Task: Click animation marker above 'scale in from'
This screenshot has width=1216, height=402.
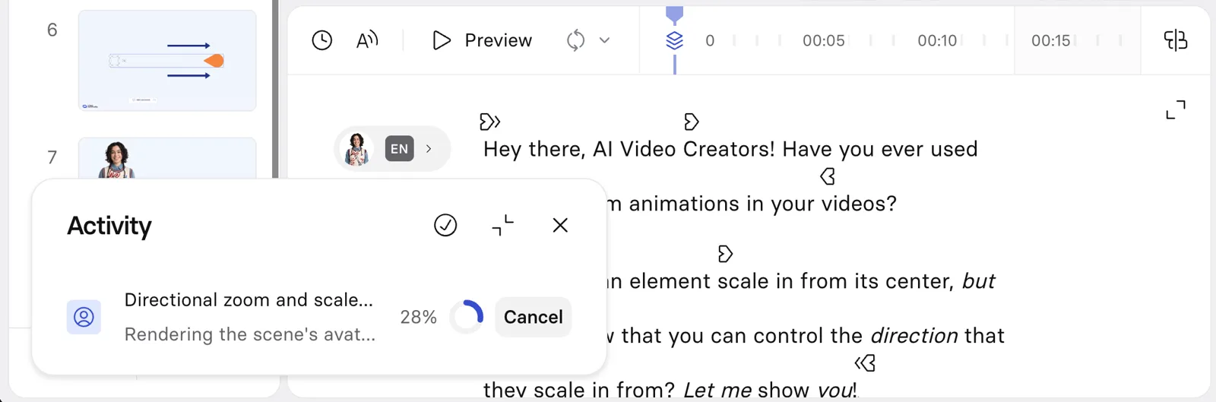Action: coord(725,254)
